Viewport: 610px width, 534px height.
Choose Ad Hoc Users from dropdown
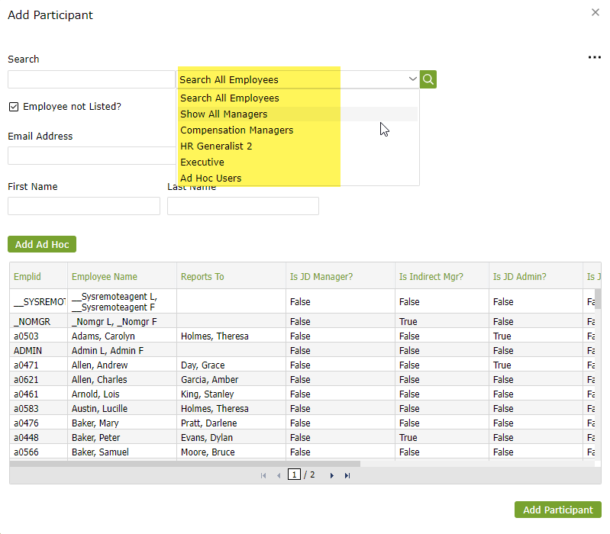tap(211, 179)
